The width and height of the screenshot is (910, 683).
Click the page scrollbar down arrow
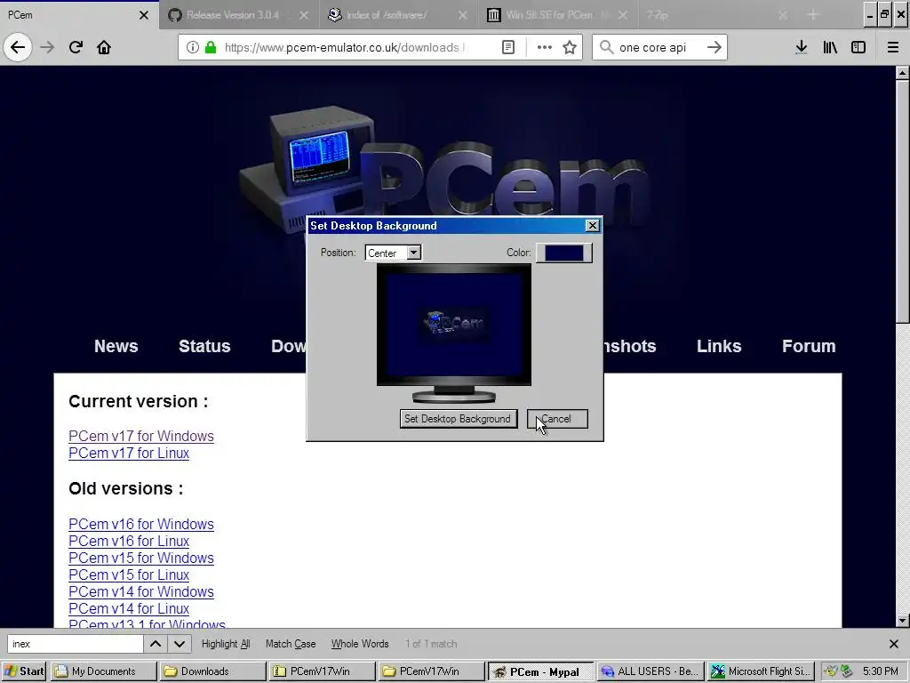(x=902, y=620)
